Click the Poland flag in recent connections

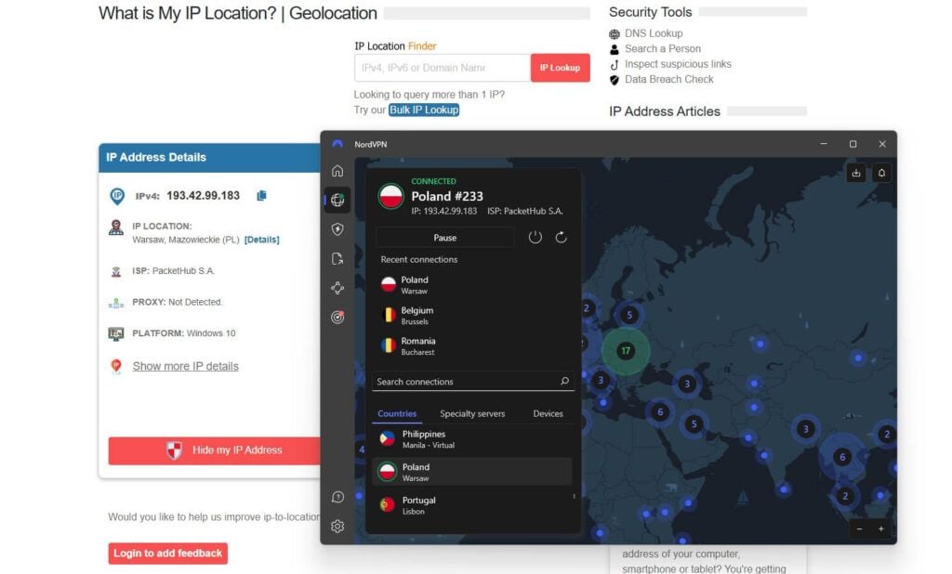coord(389,284)
